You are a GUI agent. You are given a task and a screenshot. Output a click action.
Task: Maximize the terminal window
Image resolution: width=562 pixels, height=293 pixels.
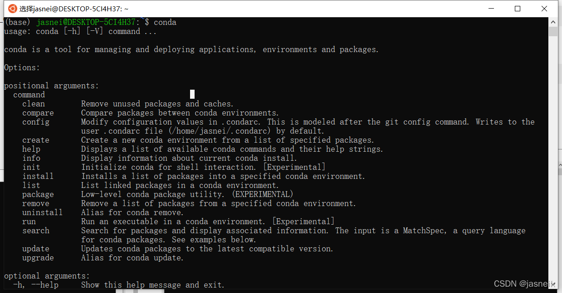(x=518, y=9)
